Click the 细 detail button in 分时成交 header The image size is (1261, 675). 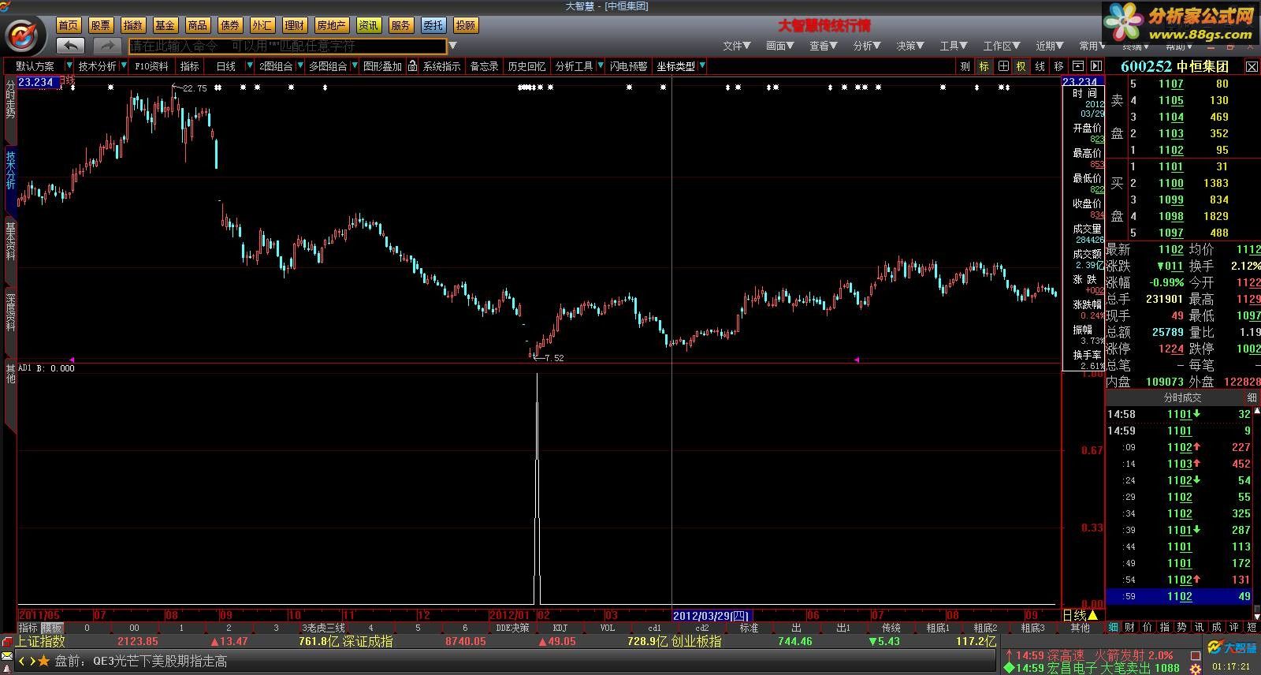1252,397
